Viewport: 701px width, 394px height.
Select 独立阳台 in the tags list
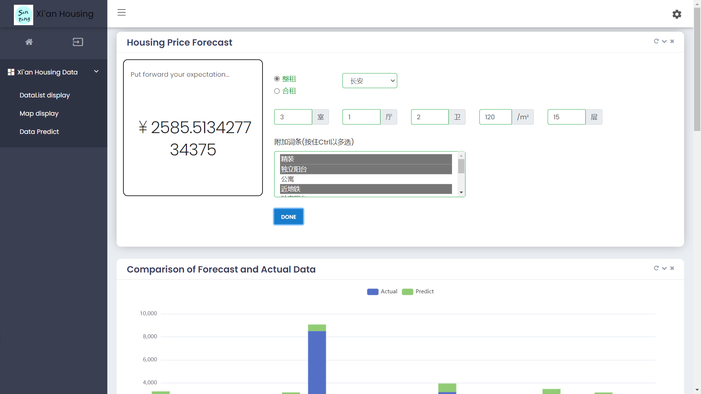tap(366, 169)
